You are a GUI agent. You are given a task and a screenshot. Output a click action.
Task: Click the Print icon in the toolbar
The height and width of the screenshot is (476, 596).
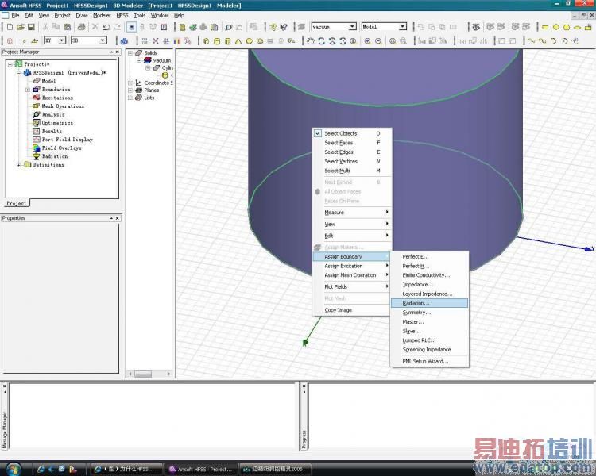[81, 27]
